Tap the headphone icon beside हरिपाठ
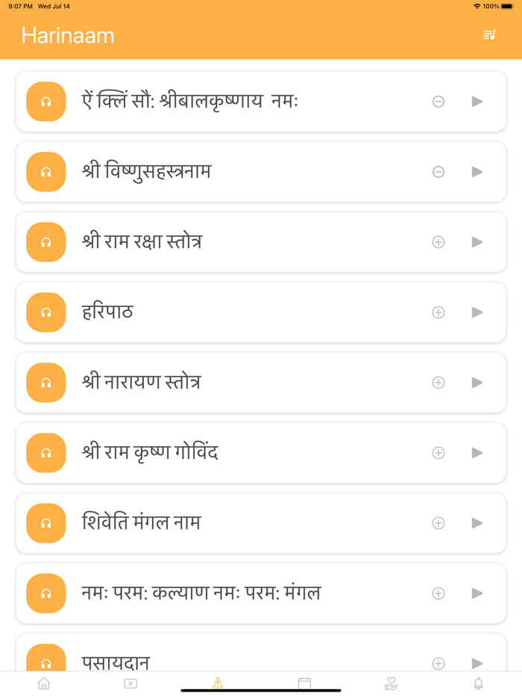Screen dimensions: 522x696 point(45,312)
